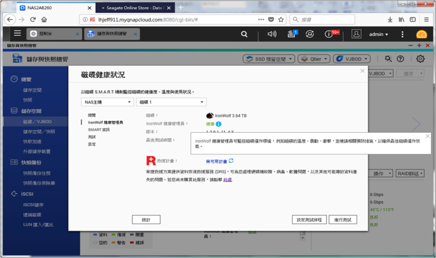Click the IronWolf health info icon

tap(219, 124)
